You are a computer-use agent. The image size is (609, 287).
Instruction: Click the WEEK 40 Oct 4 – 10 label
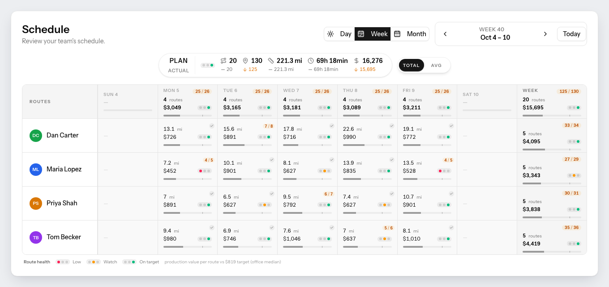(x=495, y=34)
